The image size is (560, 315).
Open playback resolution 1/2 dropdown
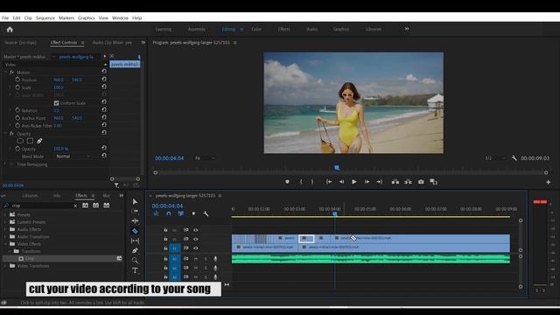(495, 157)
